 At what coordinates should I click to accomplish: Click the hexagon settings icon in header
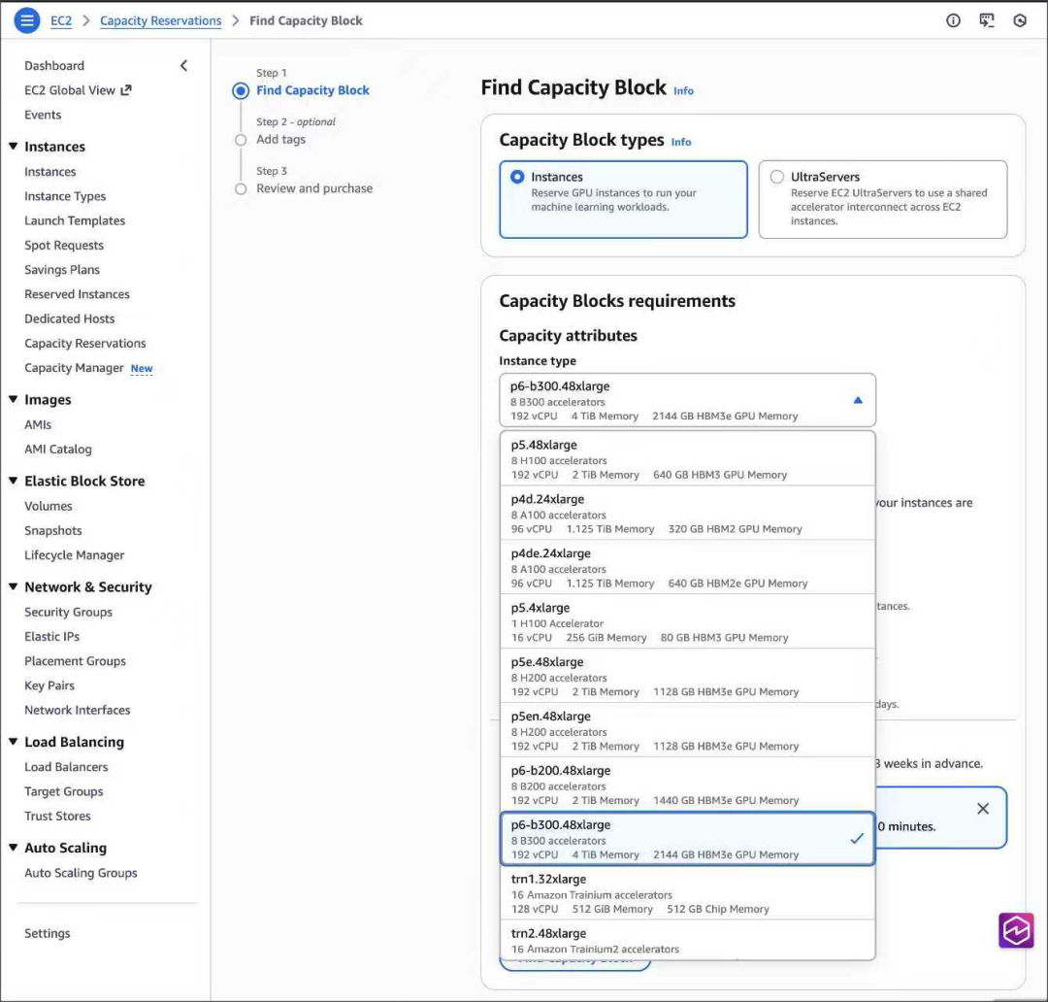tap(1020, 20)
